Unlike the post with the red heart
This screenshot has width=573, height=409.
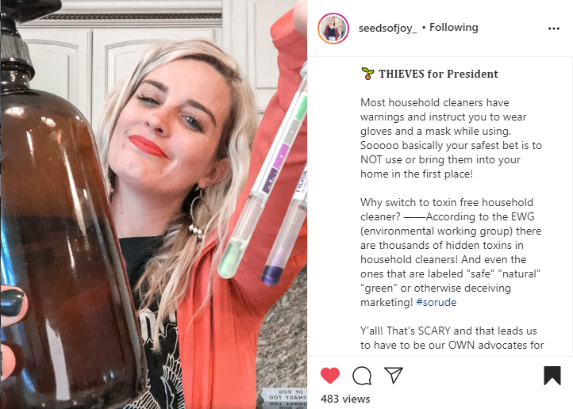coord(330,376)
